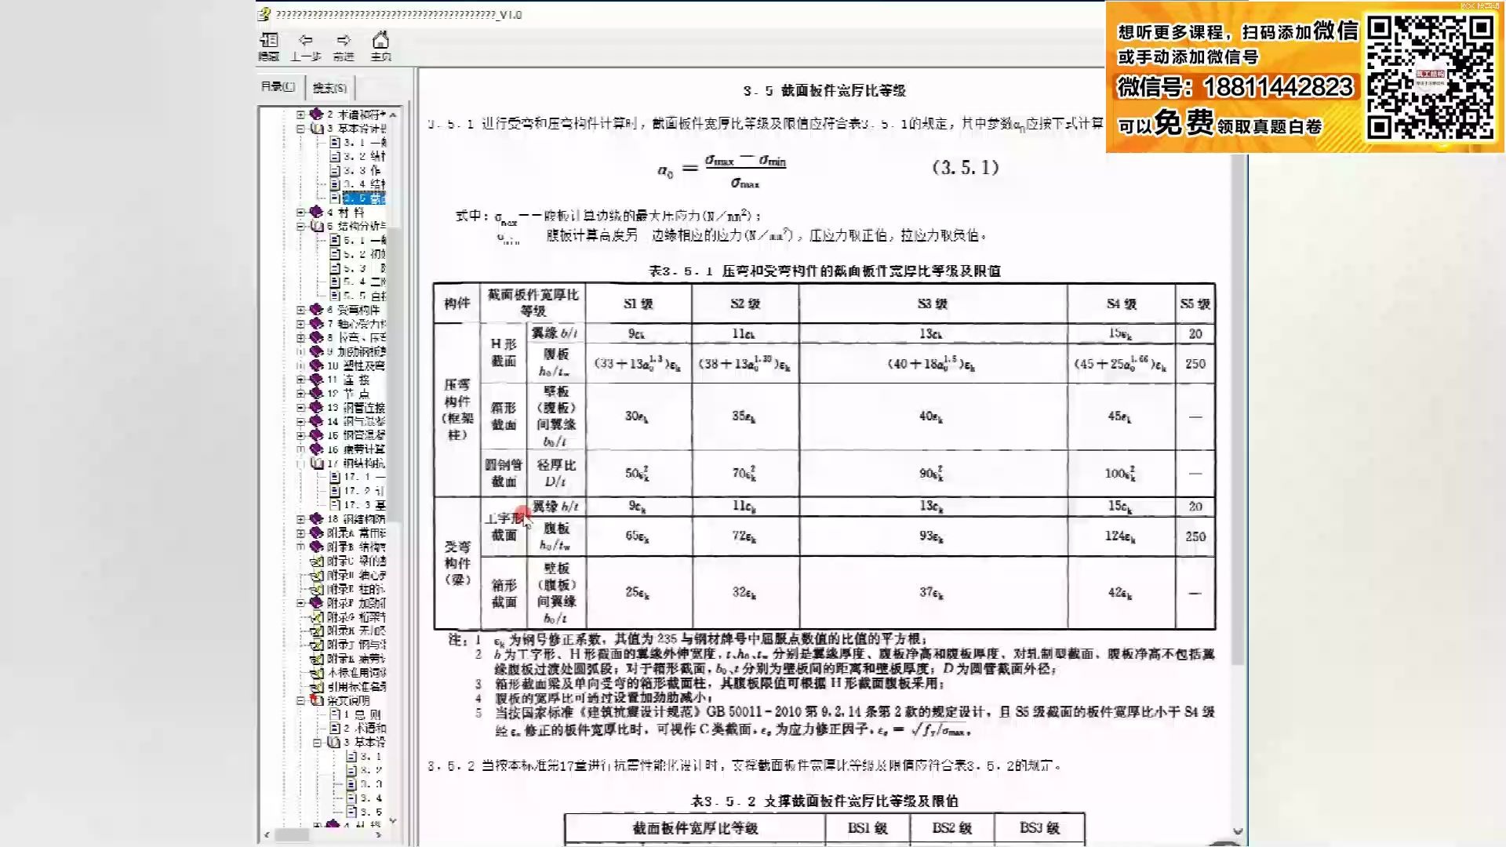The height and width of the screenshot is (847, 1506).
Task: Select highlighted section 3.5 entry
Action: point(364,198)
